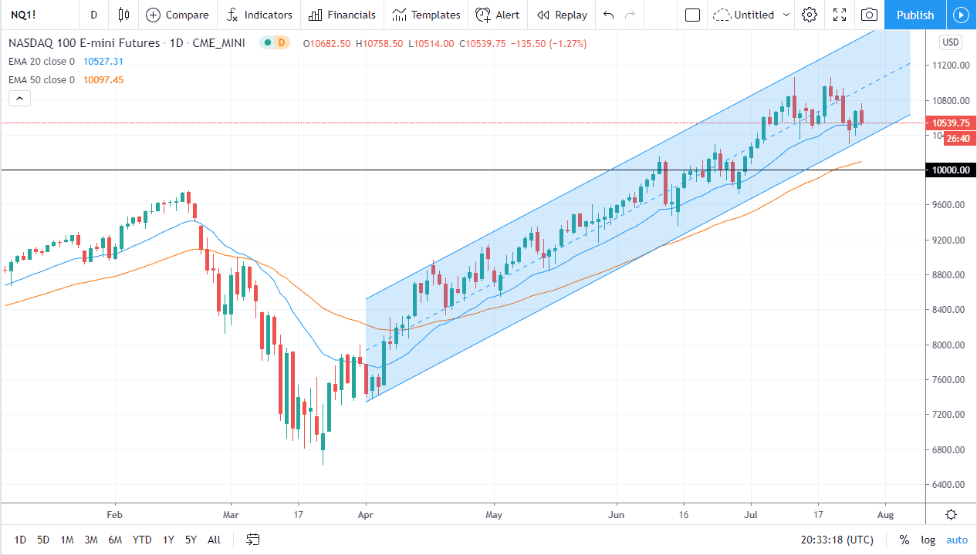
Task: Toggle auto scale on price axis
Action: 957,540
